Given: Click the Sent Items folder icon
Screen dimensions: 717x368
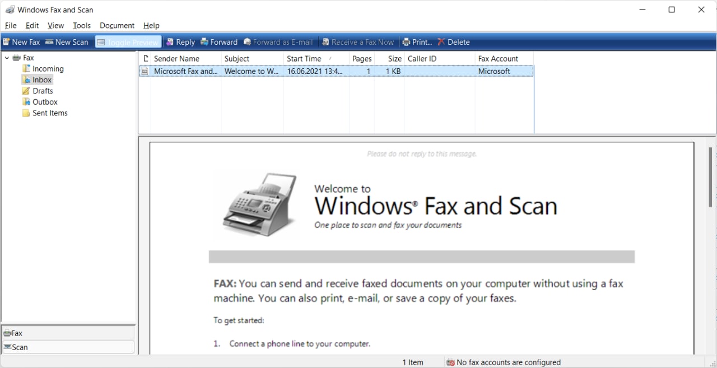Looking at the screenshot, I should pos(26,113).
